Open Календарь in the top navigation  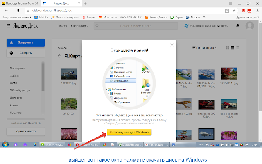pos(79,26)
